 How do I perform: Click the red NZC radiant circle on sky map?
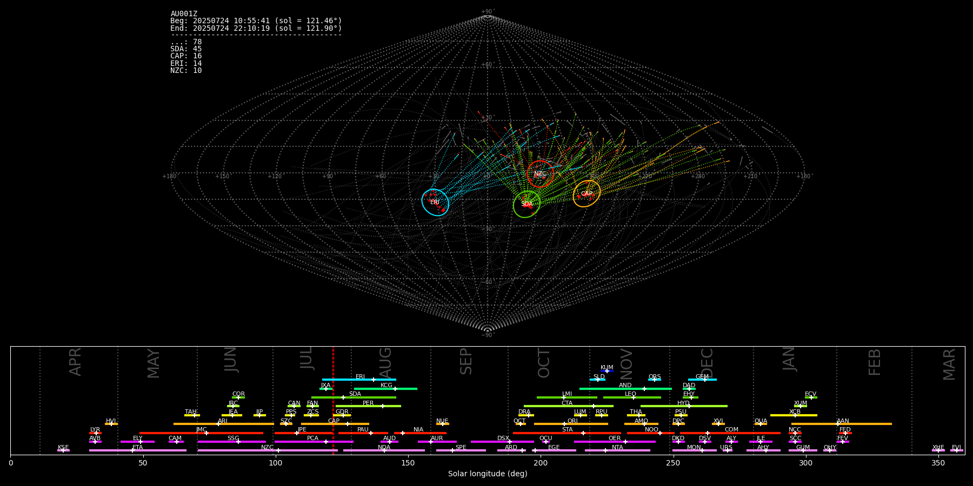pyautogui.click(x=540, y=174)
